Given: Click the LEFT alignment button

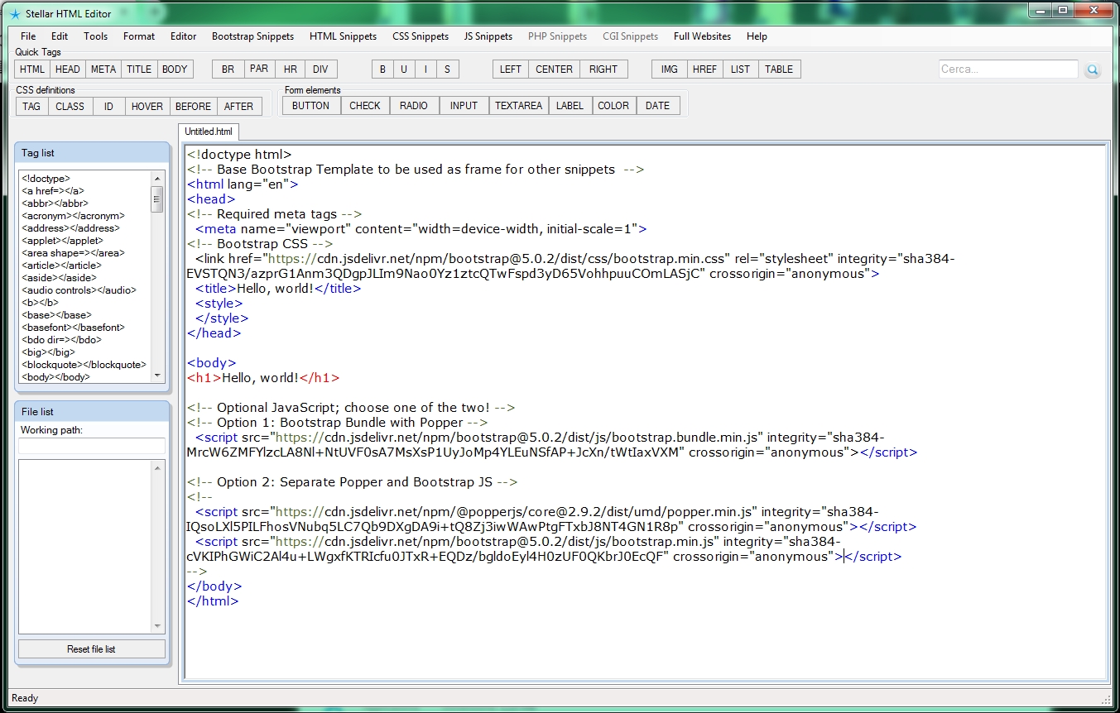Looking at the screenshot, I should click(511, 69).
